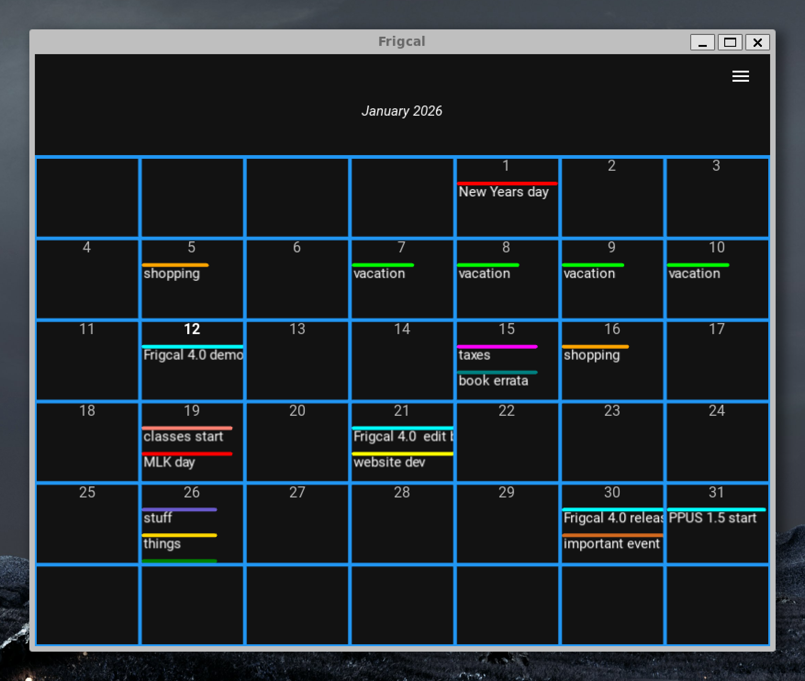
Task: Open the taxes event on January 15
Action: point(474,355)
